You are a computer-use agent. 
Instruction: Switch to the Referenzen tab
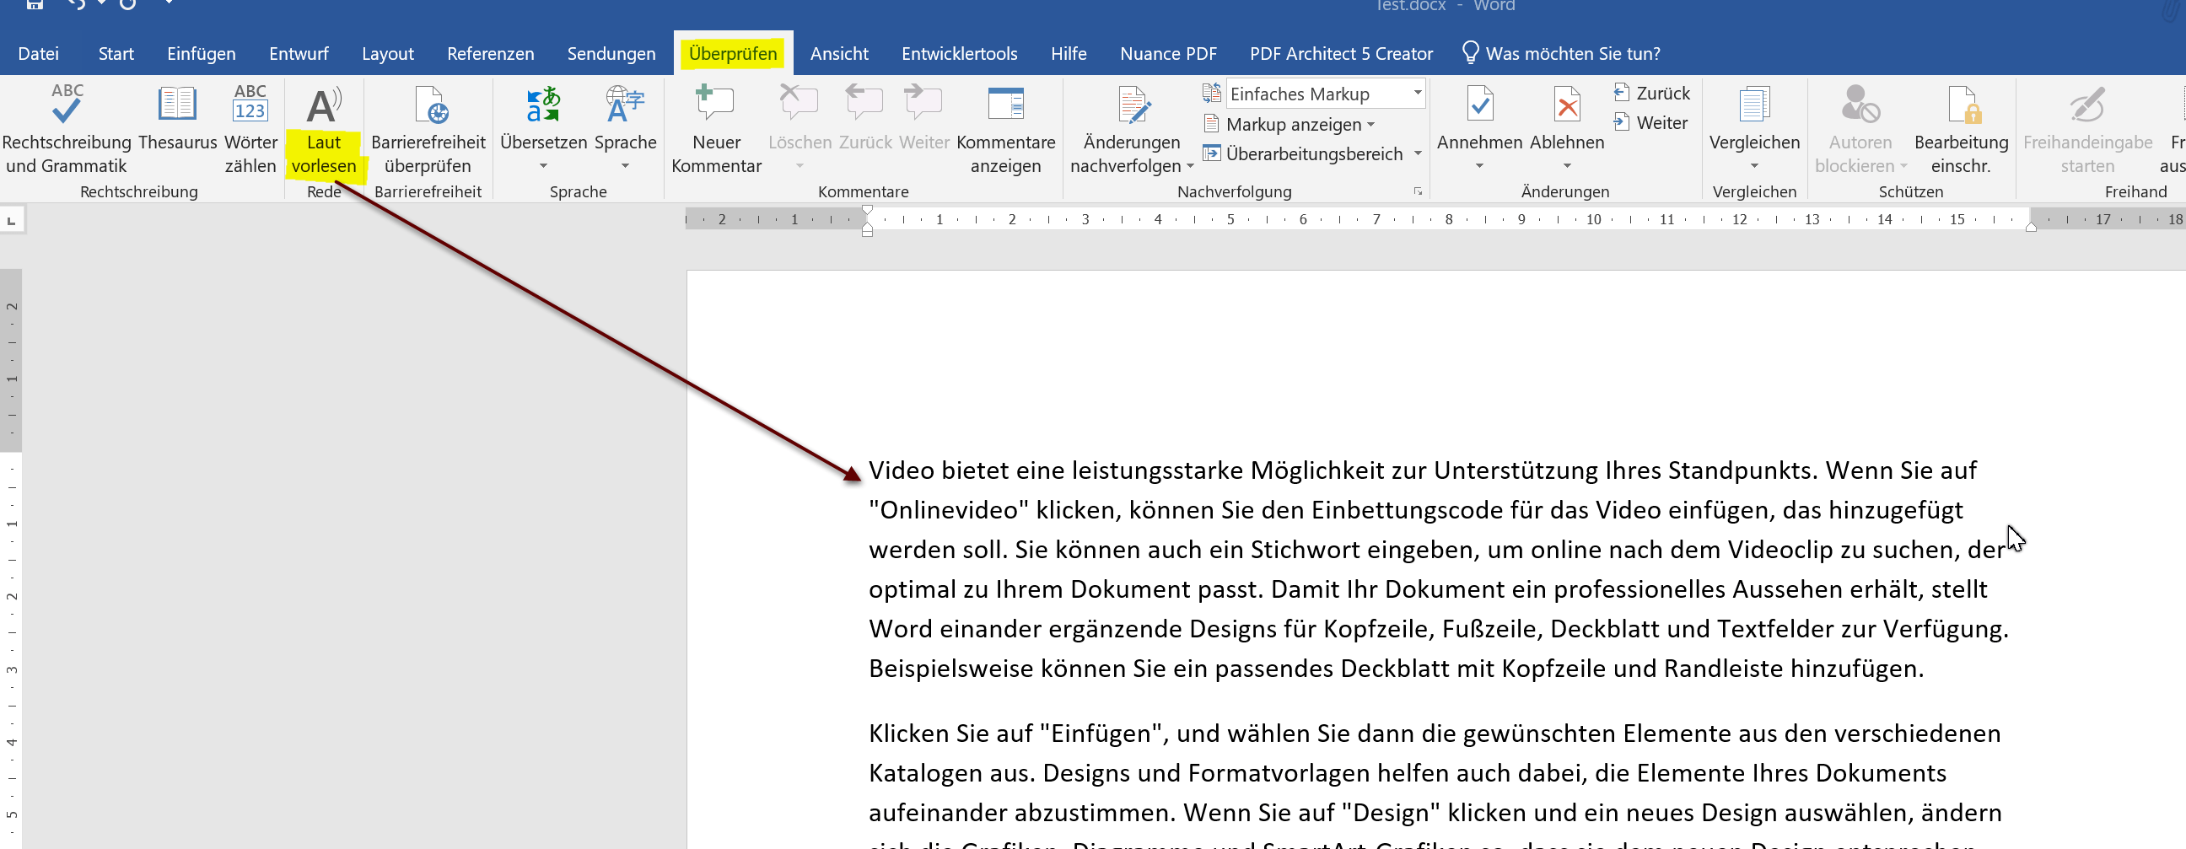pyautogui.click(x=491, y=53)
